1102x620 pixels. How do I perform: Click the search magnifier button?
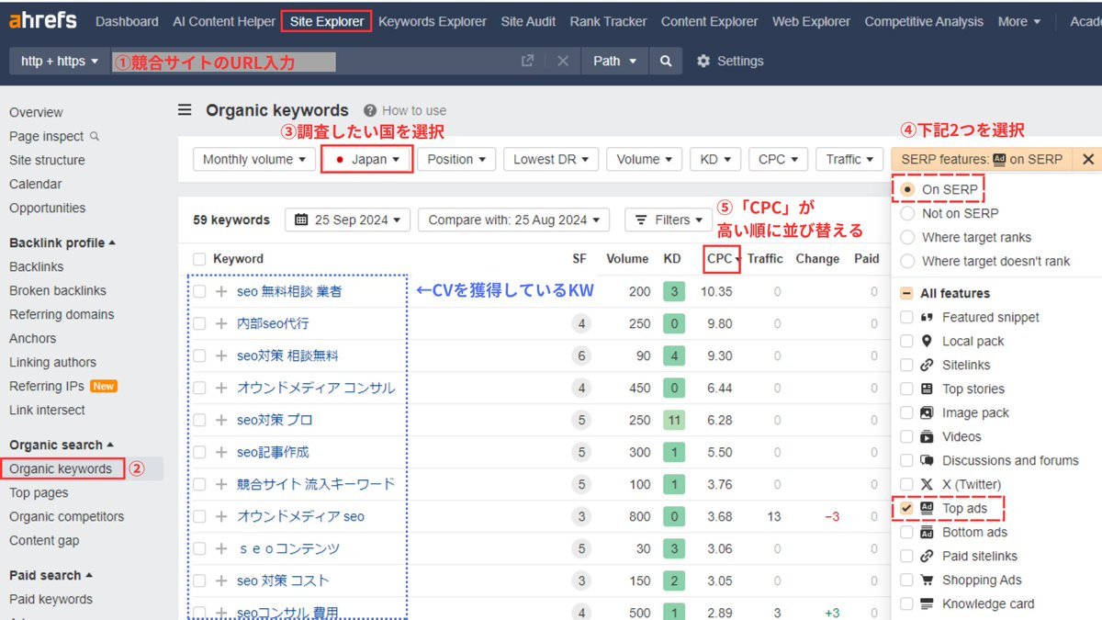pos(666,61)
